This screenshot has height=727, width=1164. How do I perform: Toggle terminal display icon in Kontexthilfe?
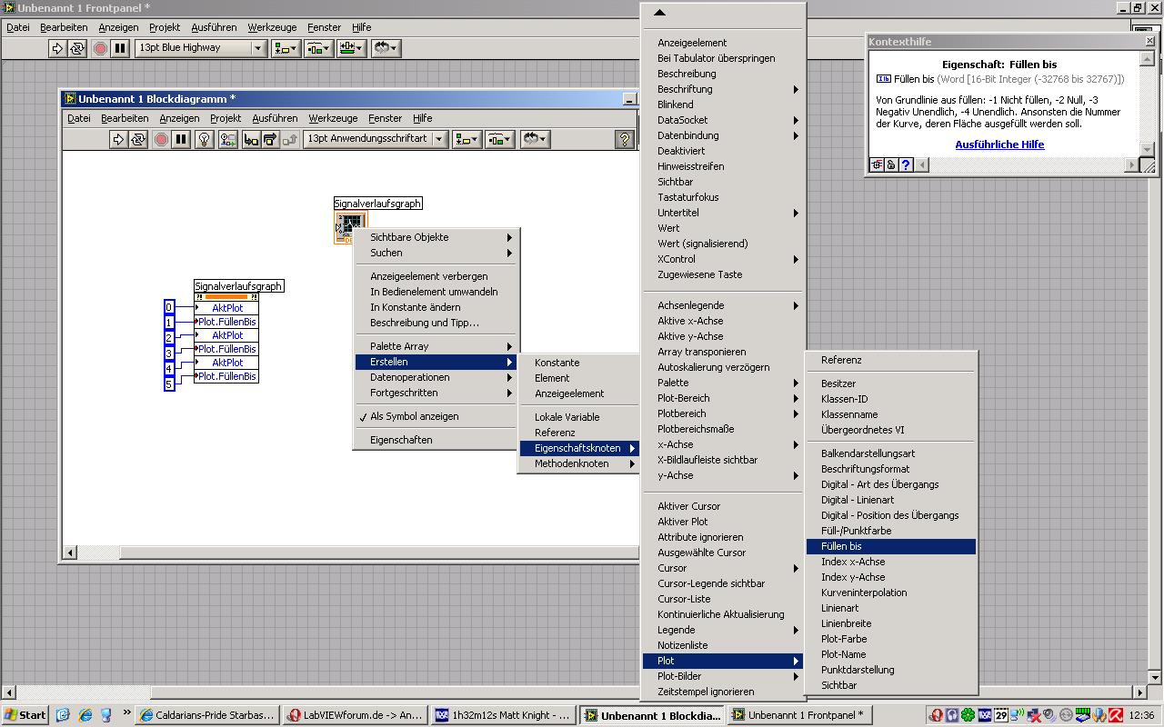point(877,164)
